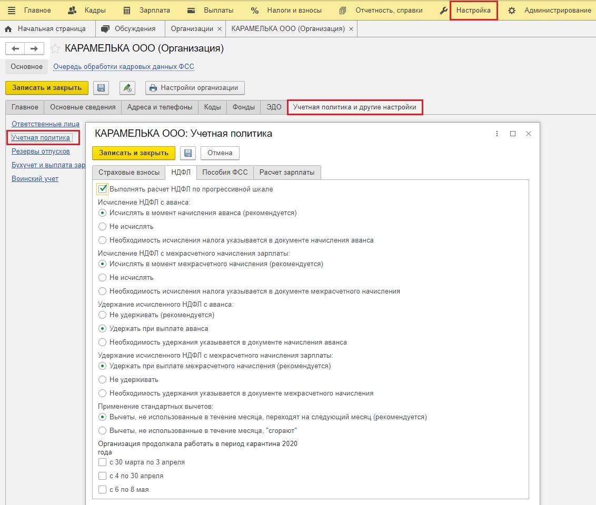596x505 pixels.
Task: Switch to organization's Главное tab
Action: pyautogui.click(x=25, y=107)
